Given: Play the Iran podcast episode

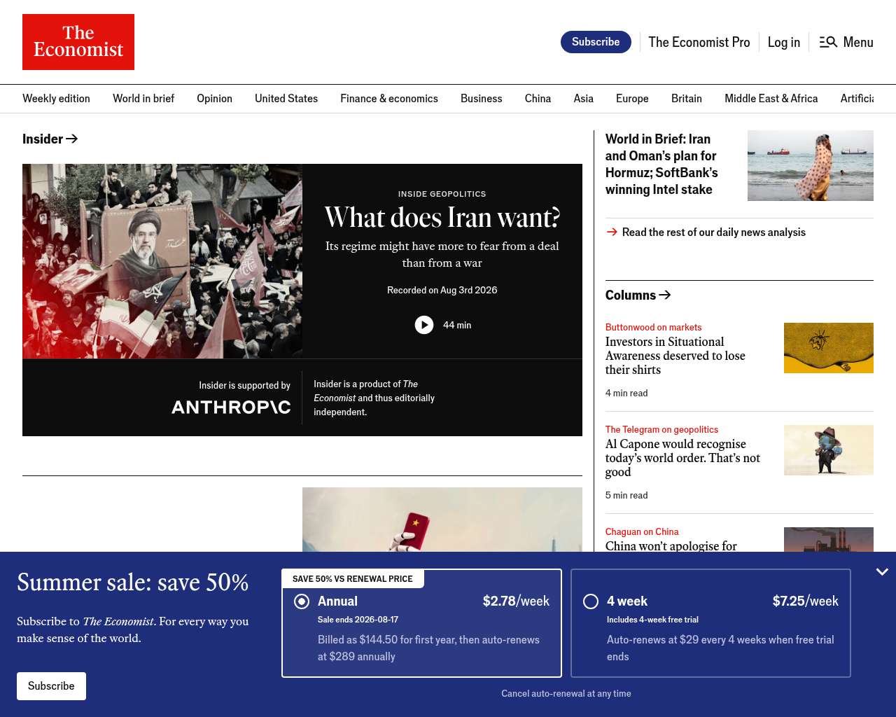Looking at the screenshot, I should (x=424, y=325).
